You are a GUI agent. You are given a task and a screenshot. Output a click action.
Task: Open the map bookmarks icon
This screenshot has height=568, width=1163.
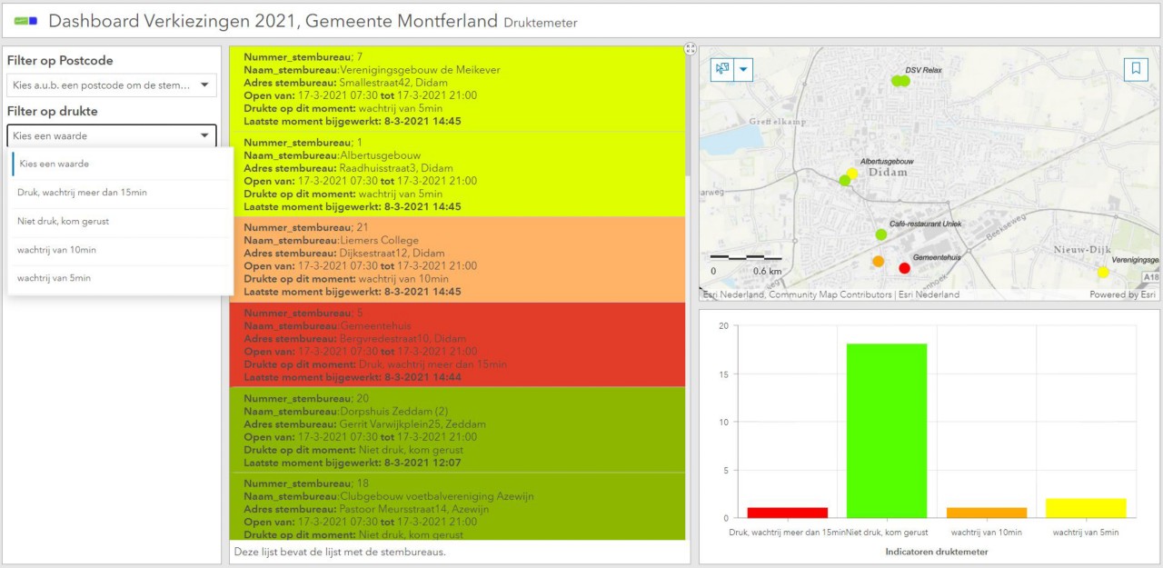click(1136, 69)
